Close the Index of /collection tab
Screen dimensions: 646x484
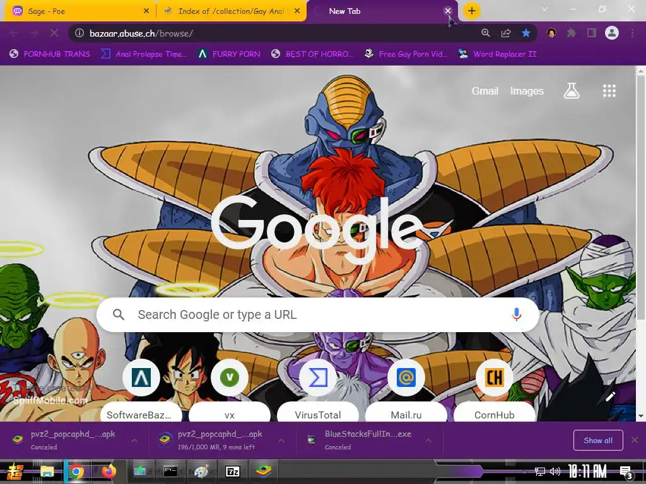297,11
